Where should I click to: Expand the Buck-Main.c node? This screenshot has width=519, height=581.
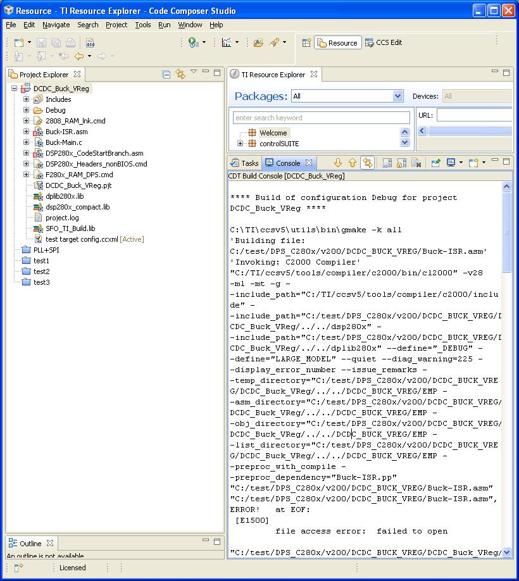tap(26, 142)
